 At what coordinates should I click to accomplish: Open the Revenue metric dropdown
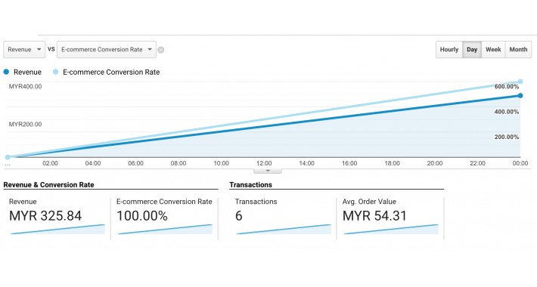(24, 50)
